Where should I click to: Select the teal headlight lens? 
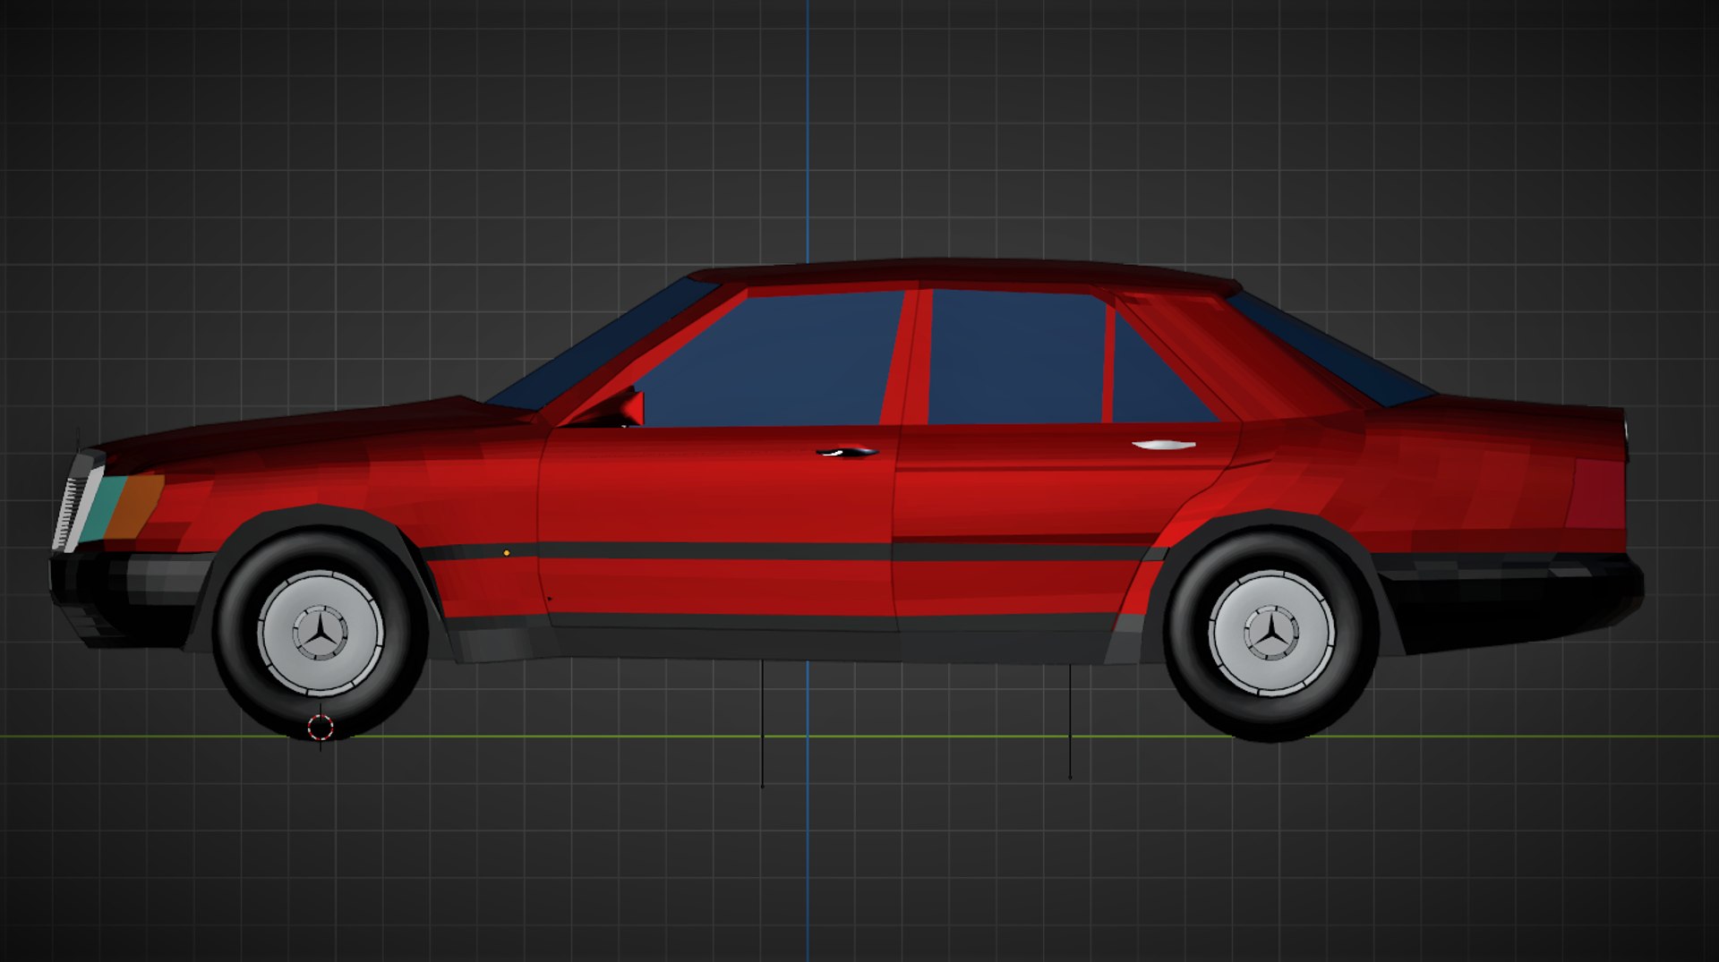(102, 508)
